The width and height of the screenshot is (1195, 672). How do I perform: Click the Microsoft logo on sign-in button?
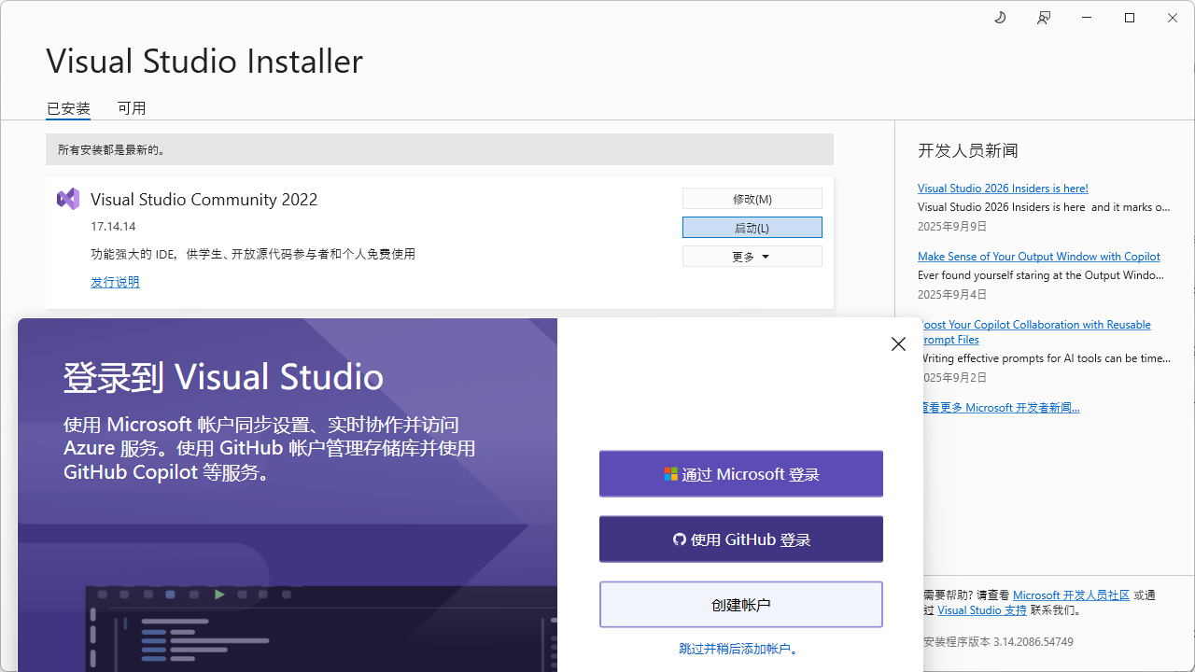tap(670, 474)
